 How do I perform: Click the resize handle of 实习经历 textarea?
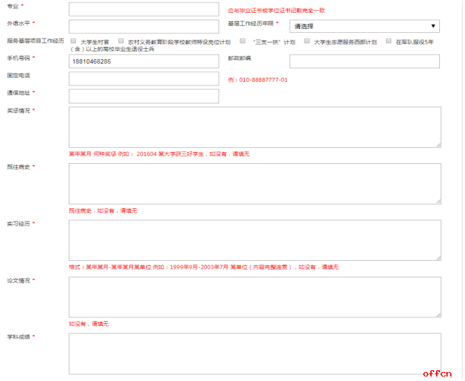pyautogui.click(x=438, y=258)
